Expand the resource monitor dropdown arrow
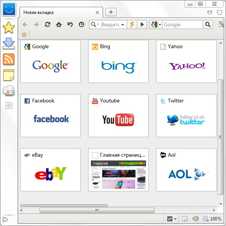The height and width of the screenshot is (226, 226). [x=175, y=219]
